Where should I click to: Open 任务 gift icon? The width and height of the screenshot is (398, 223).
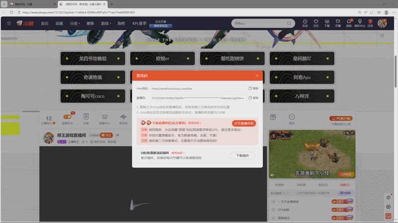(x=370, y=23)
